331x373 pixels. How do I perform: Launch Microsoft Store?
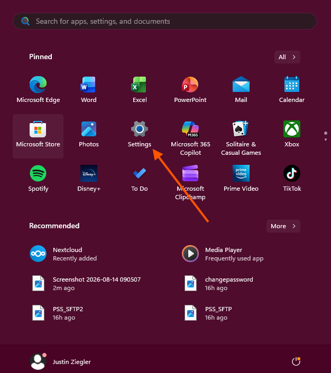[38, 136]
